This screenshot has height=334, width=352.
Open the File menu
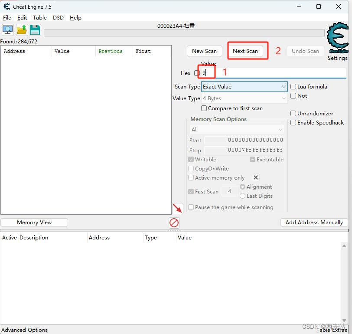click(x=7, y=17)
